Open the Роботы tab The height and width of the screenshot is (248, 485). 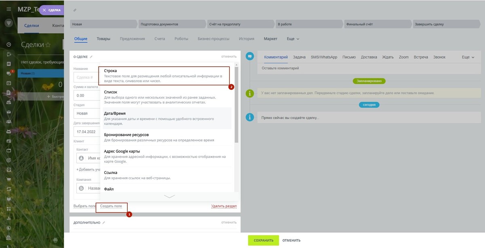coord(181,39)
